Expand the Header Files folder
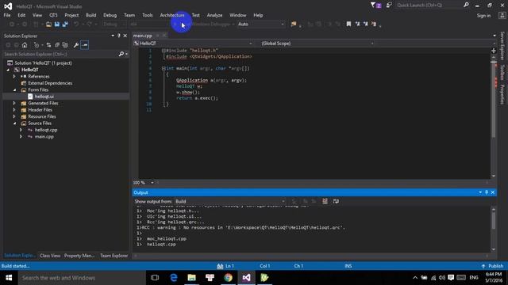This screenshot has height=285, width=508. point(14,110)
